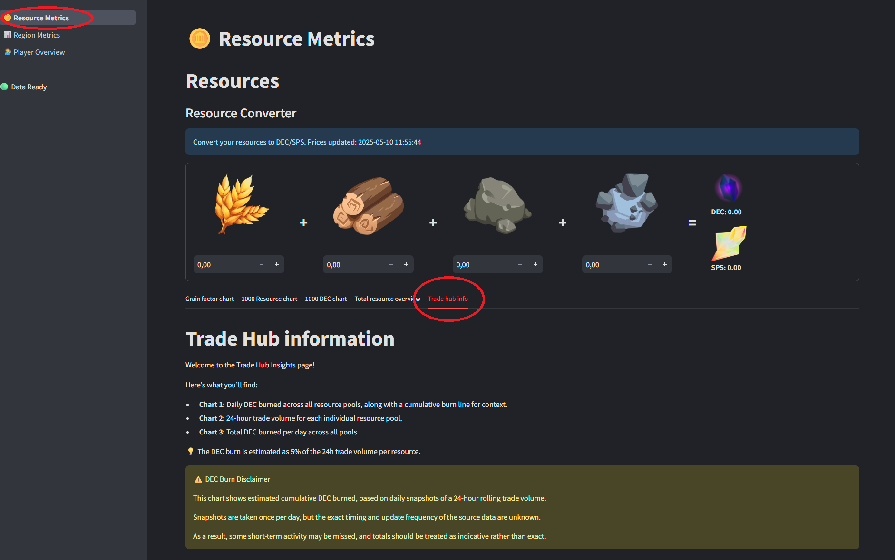Viewport: 895px width, 560px height.
Task: Click the rainbow SPS token icon
Action: tap(729, 243)
